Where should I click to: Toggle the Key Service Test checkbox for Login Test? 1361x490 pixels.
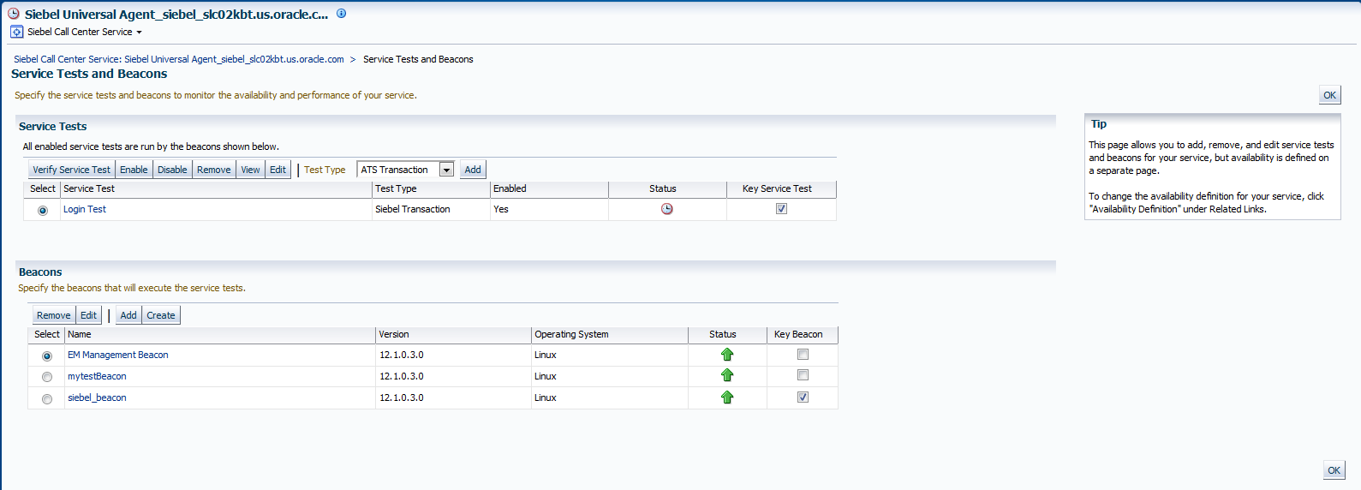pyautogui.click(x=781, y=208)
